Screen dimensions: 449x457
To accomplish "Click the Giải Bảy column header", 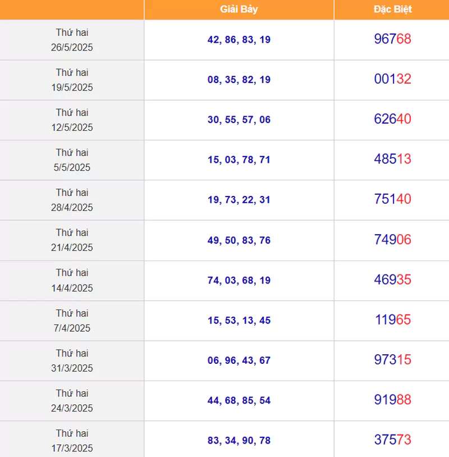I will (x=239, y=10).
